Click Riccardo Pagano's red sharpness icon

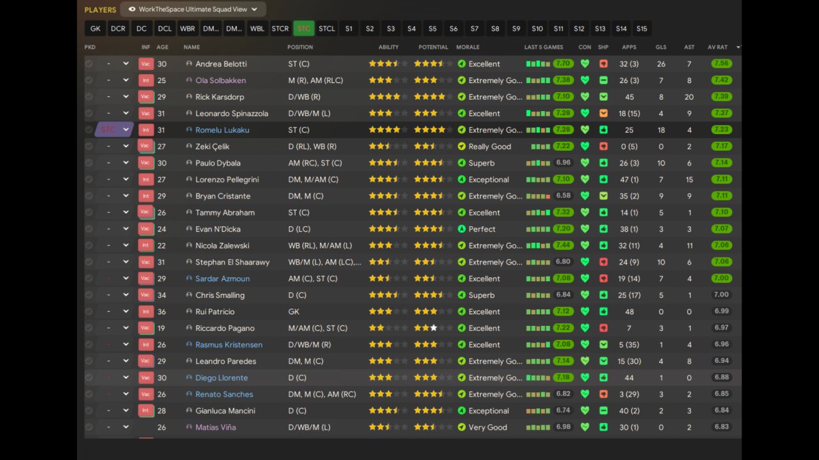603,328
